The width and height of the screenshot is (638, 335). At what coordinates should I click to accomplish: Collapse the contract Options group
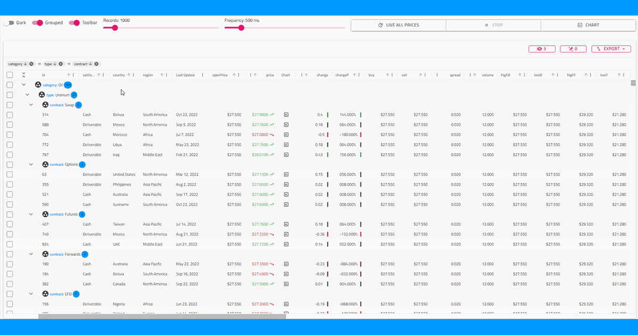31,164
